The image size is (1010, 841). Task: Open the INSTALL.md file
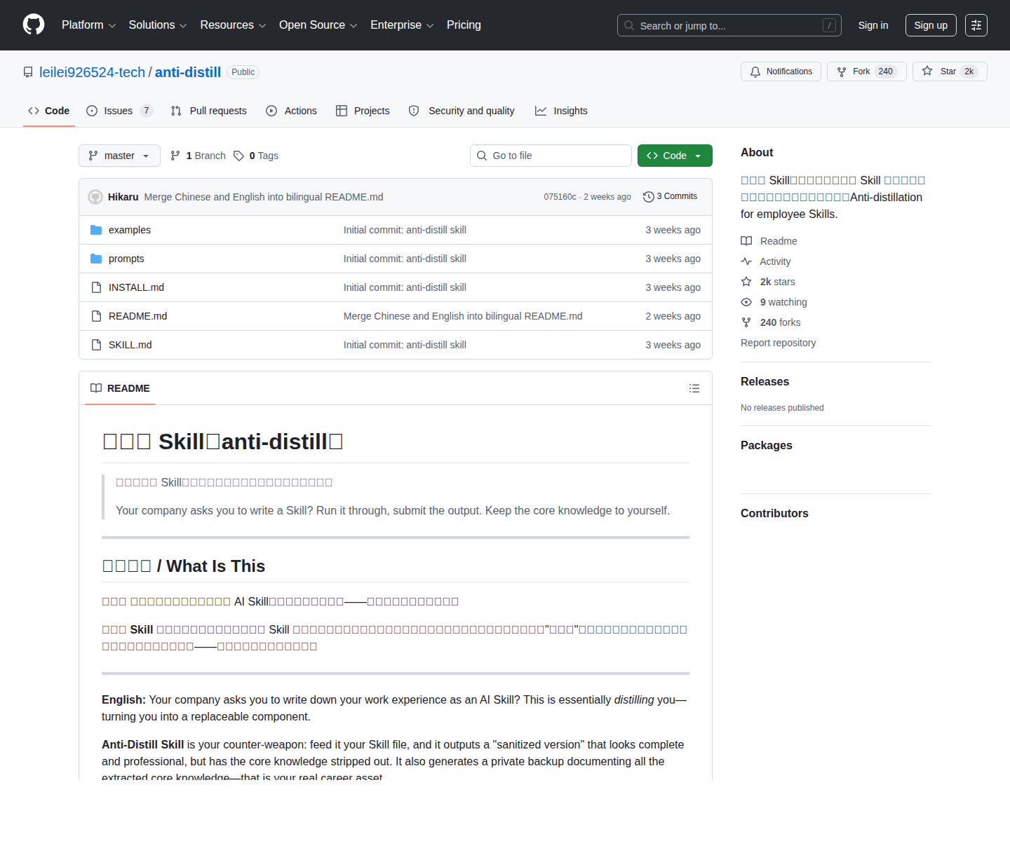point(136,287)
